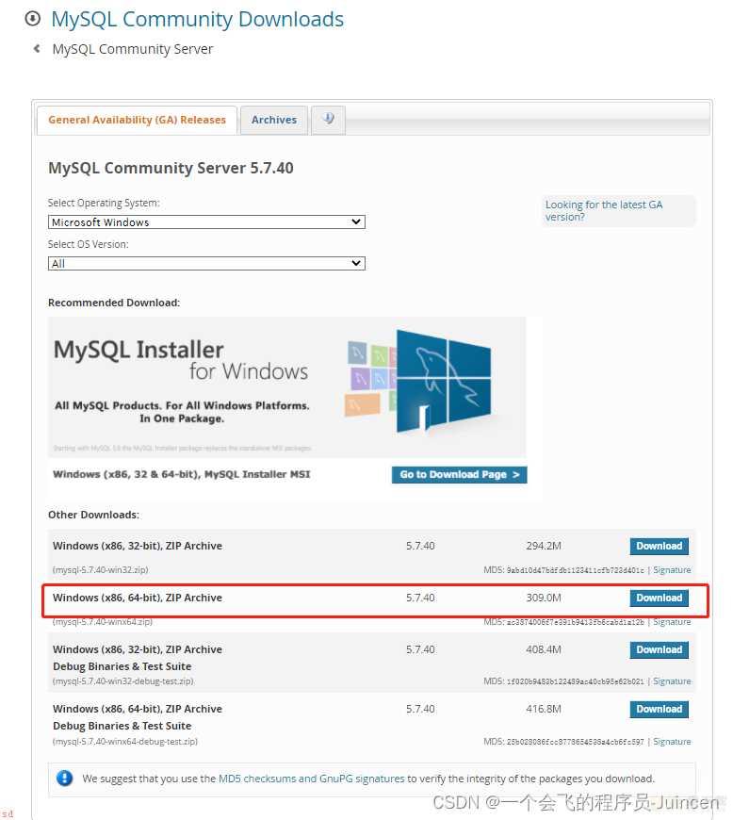Switch to the Archives tab

coord(274,120)
